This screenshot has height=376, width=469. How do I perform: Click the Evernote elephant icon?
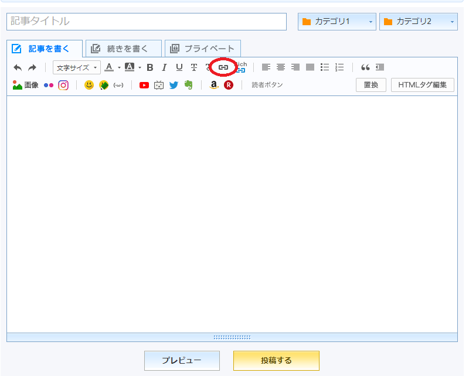tap(188, 85)
